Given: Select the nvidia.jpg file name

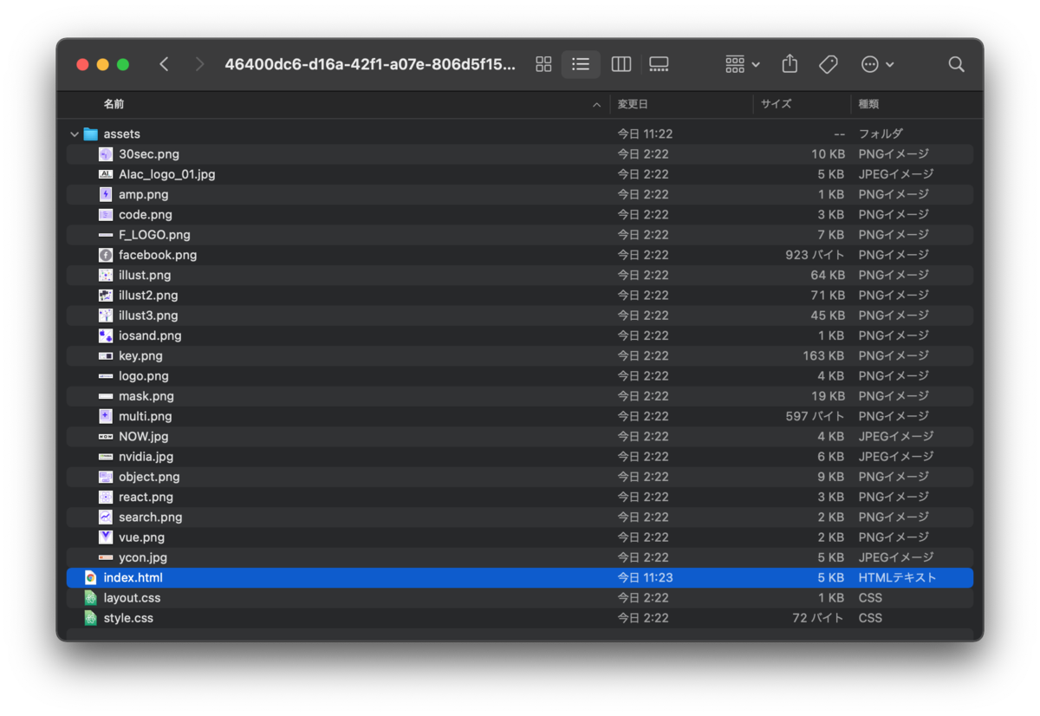Looking at the screenshot, I should tap(146, 457).
